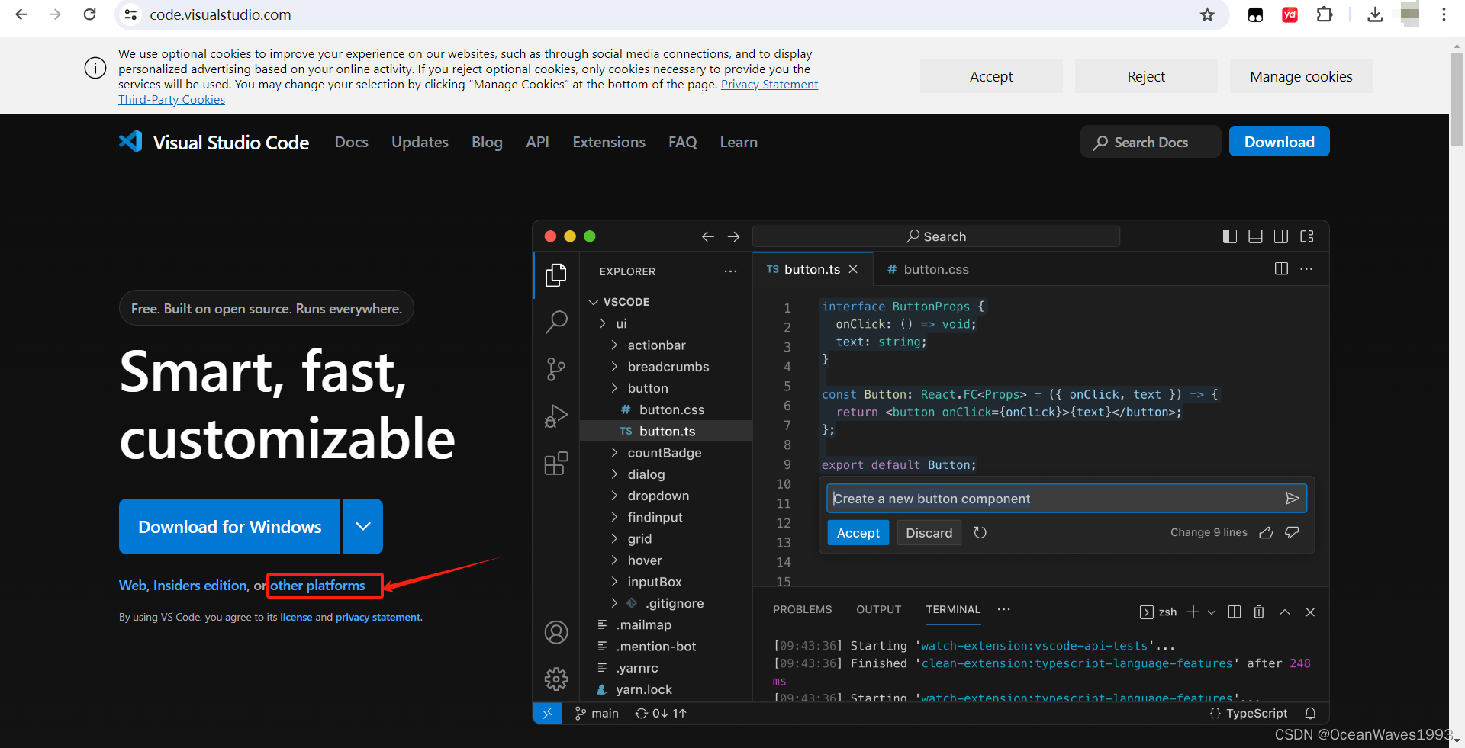Focus the Search Docs field

[1151, 142]
